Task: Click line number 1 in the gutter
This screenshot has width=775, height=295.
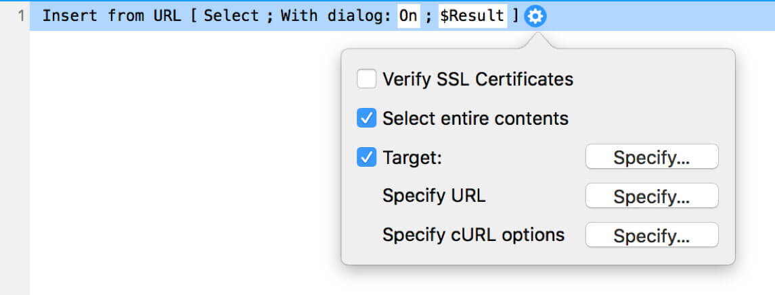Action: [21, 16]
